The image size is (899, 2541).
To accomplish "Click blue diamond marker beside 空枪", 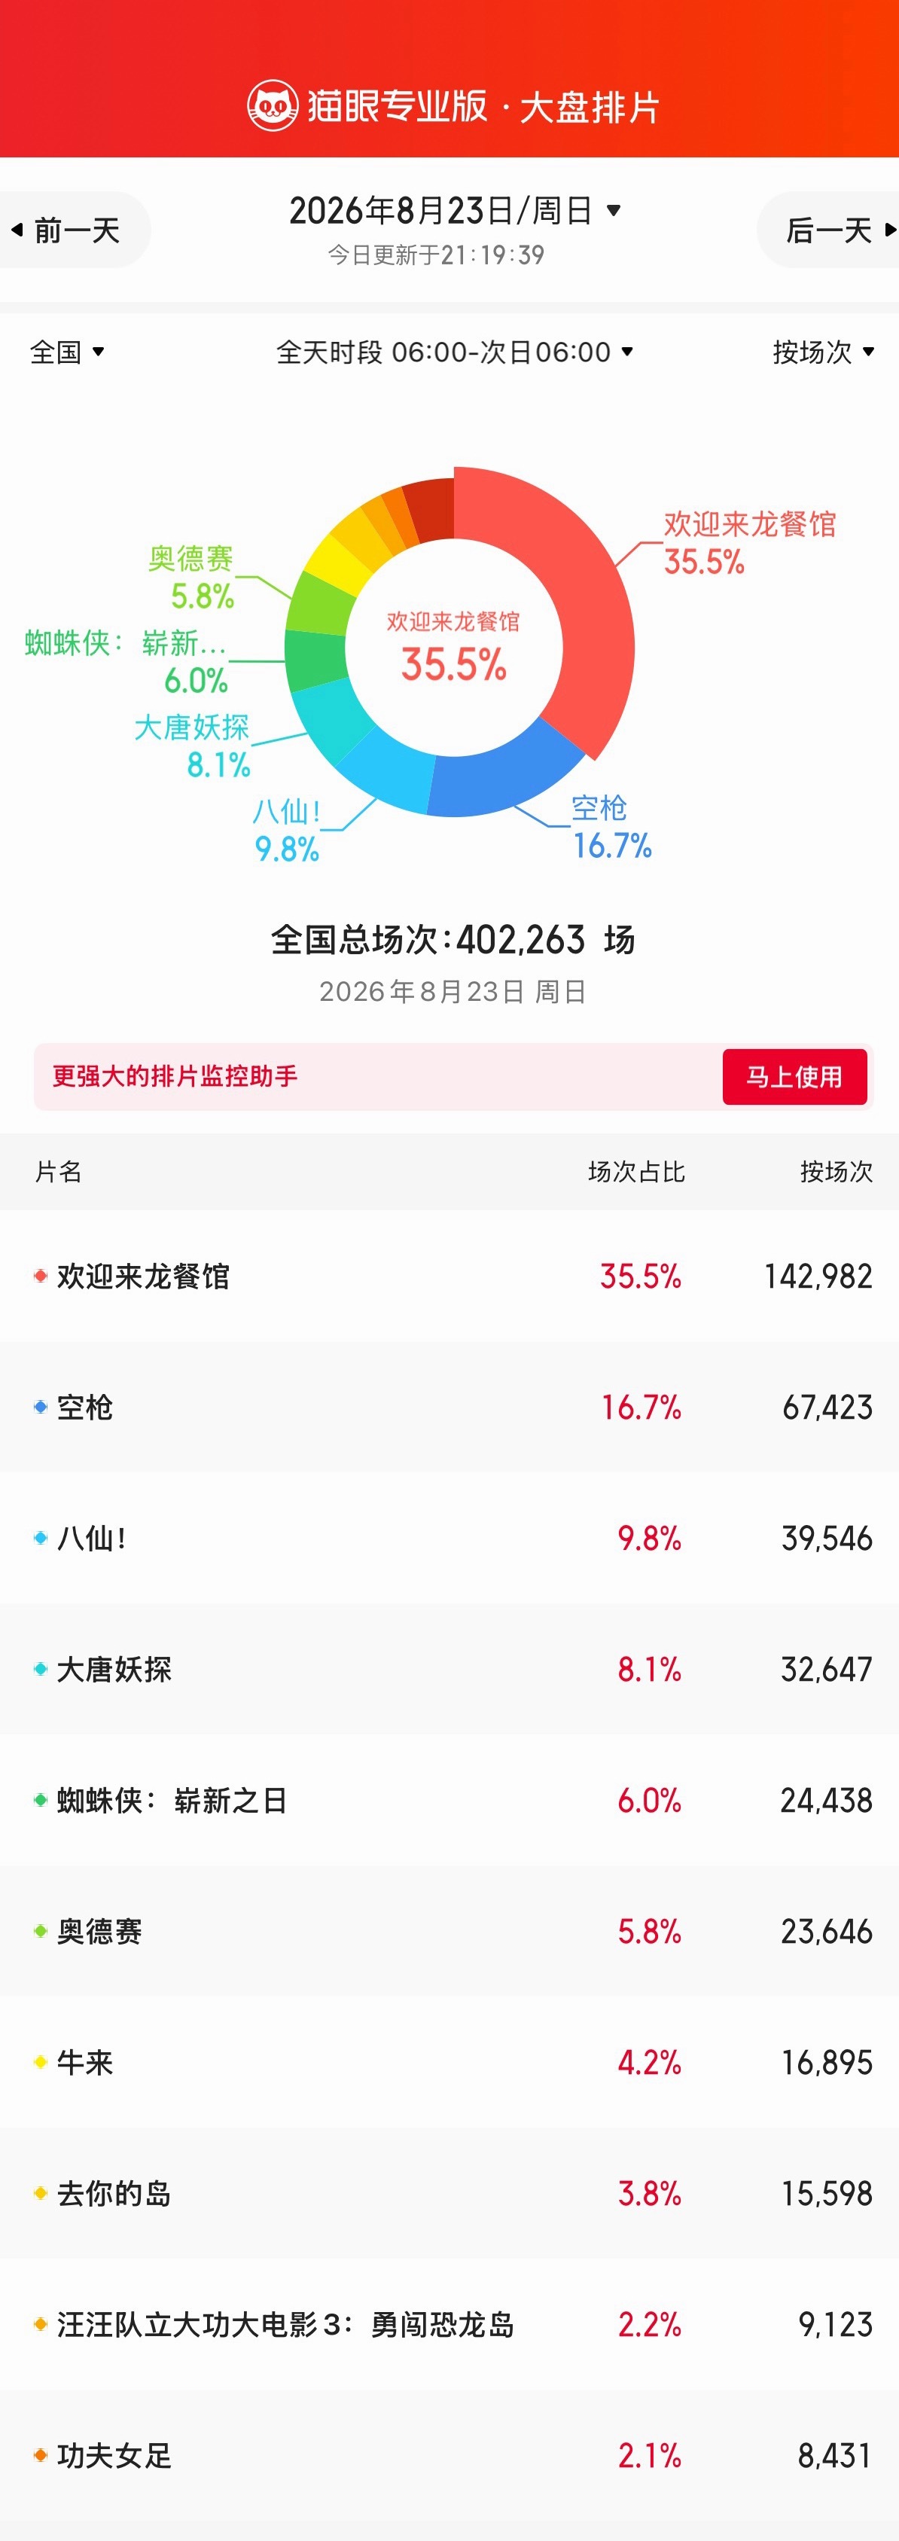I will coord(41,1407).
